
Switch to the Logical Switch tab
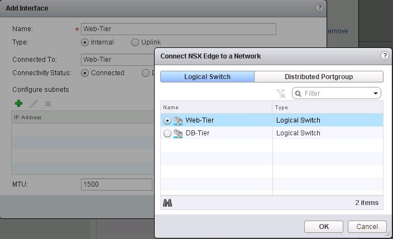click(x=207, y=76)
